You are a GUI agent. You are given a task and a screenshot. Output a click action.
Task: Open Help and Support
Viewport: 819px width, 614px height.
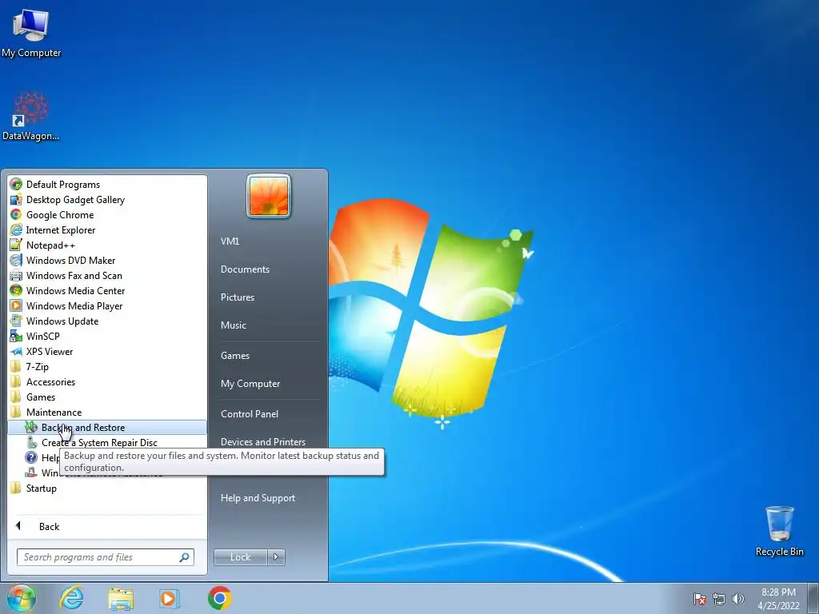[x=258, y=498]
